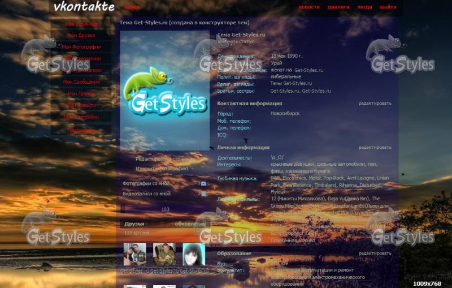452x288 pixels.
Task: Click the GetStyles chameleon profile photo
Action: [165, 91]
